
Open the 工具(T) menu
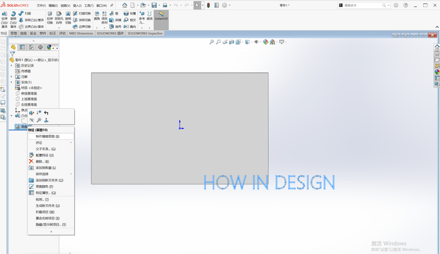coord(89,5)
